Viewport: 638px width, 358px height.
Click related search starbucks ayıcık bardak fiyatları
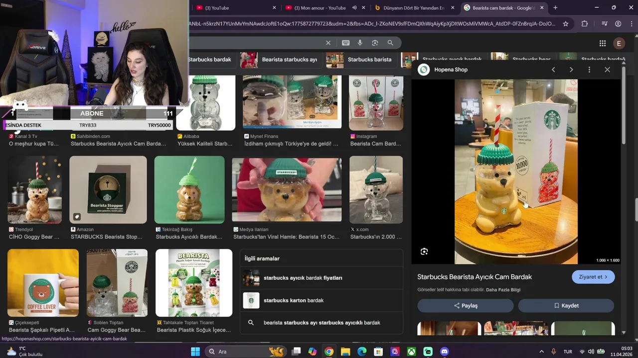[322, 278]
